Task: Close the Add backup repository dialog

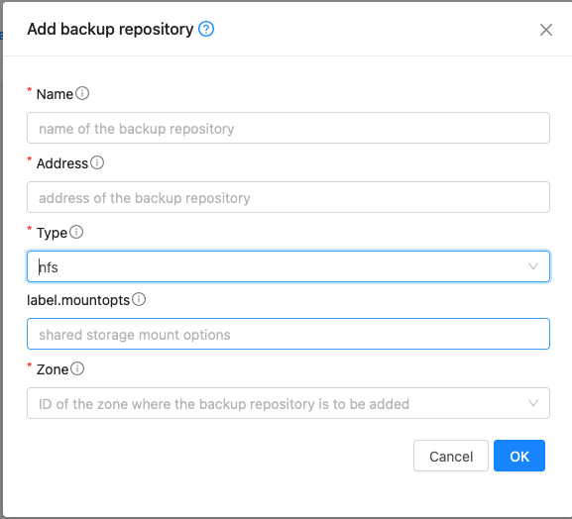Action: [x=546, y=30]
